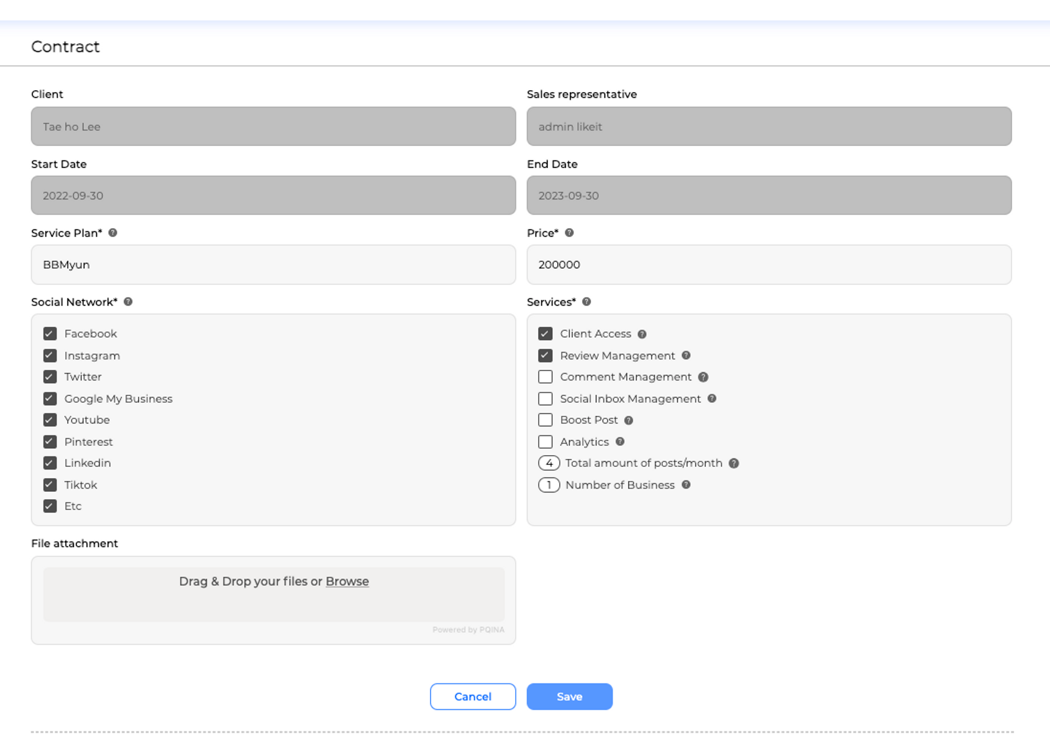
Task: Click the Social Inbox Management info icon
Action: click(712, 399)
